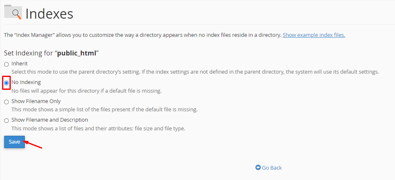Viewport: 395px width, 180px height.
Task: Click the Indexes page heading
Action: tap(49, 14)
